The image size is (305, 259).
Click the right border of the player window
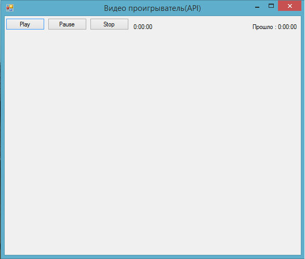303,136
